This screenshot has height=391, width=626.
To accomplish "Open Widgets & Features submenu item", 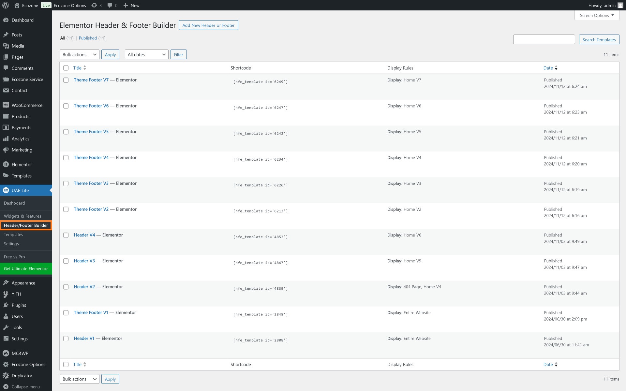I will 22,216.
